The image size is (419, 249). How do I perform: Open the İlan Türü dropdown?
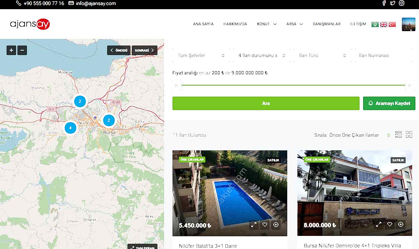322,56
